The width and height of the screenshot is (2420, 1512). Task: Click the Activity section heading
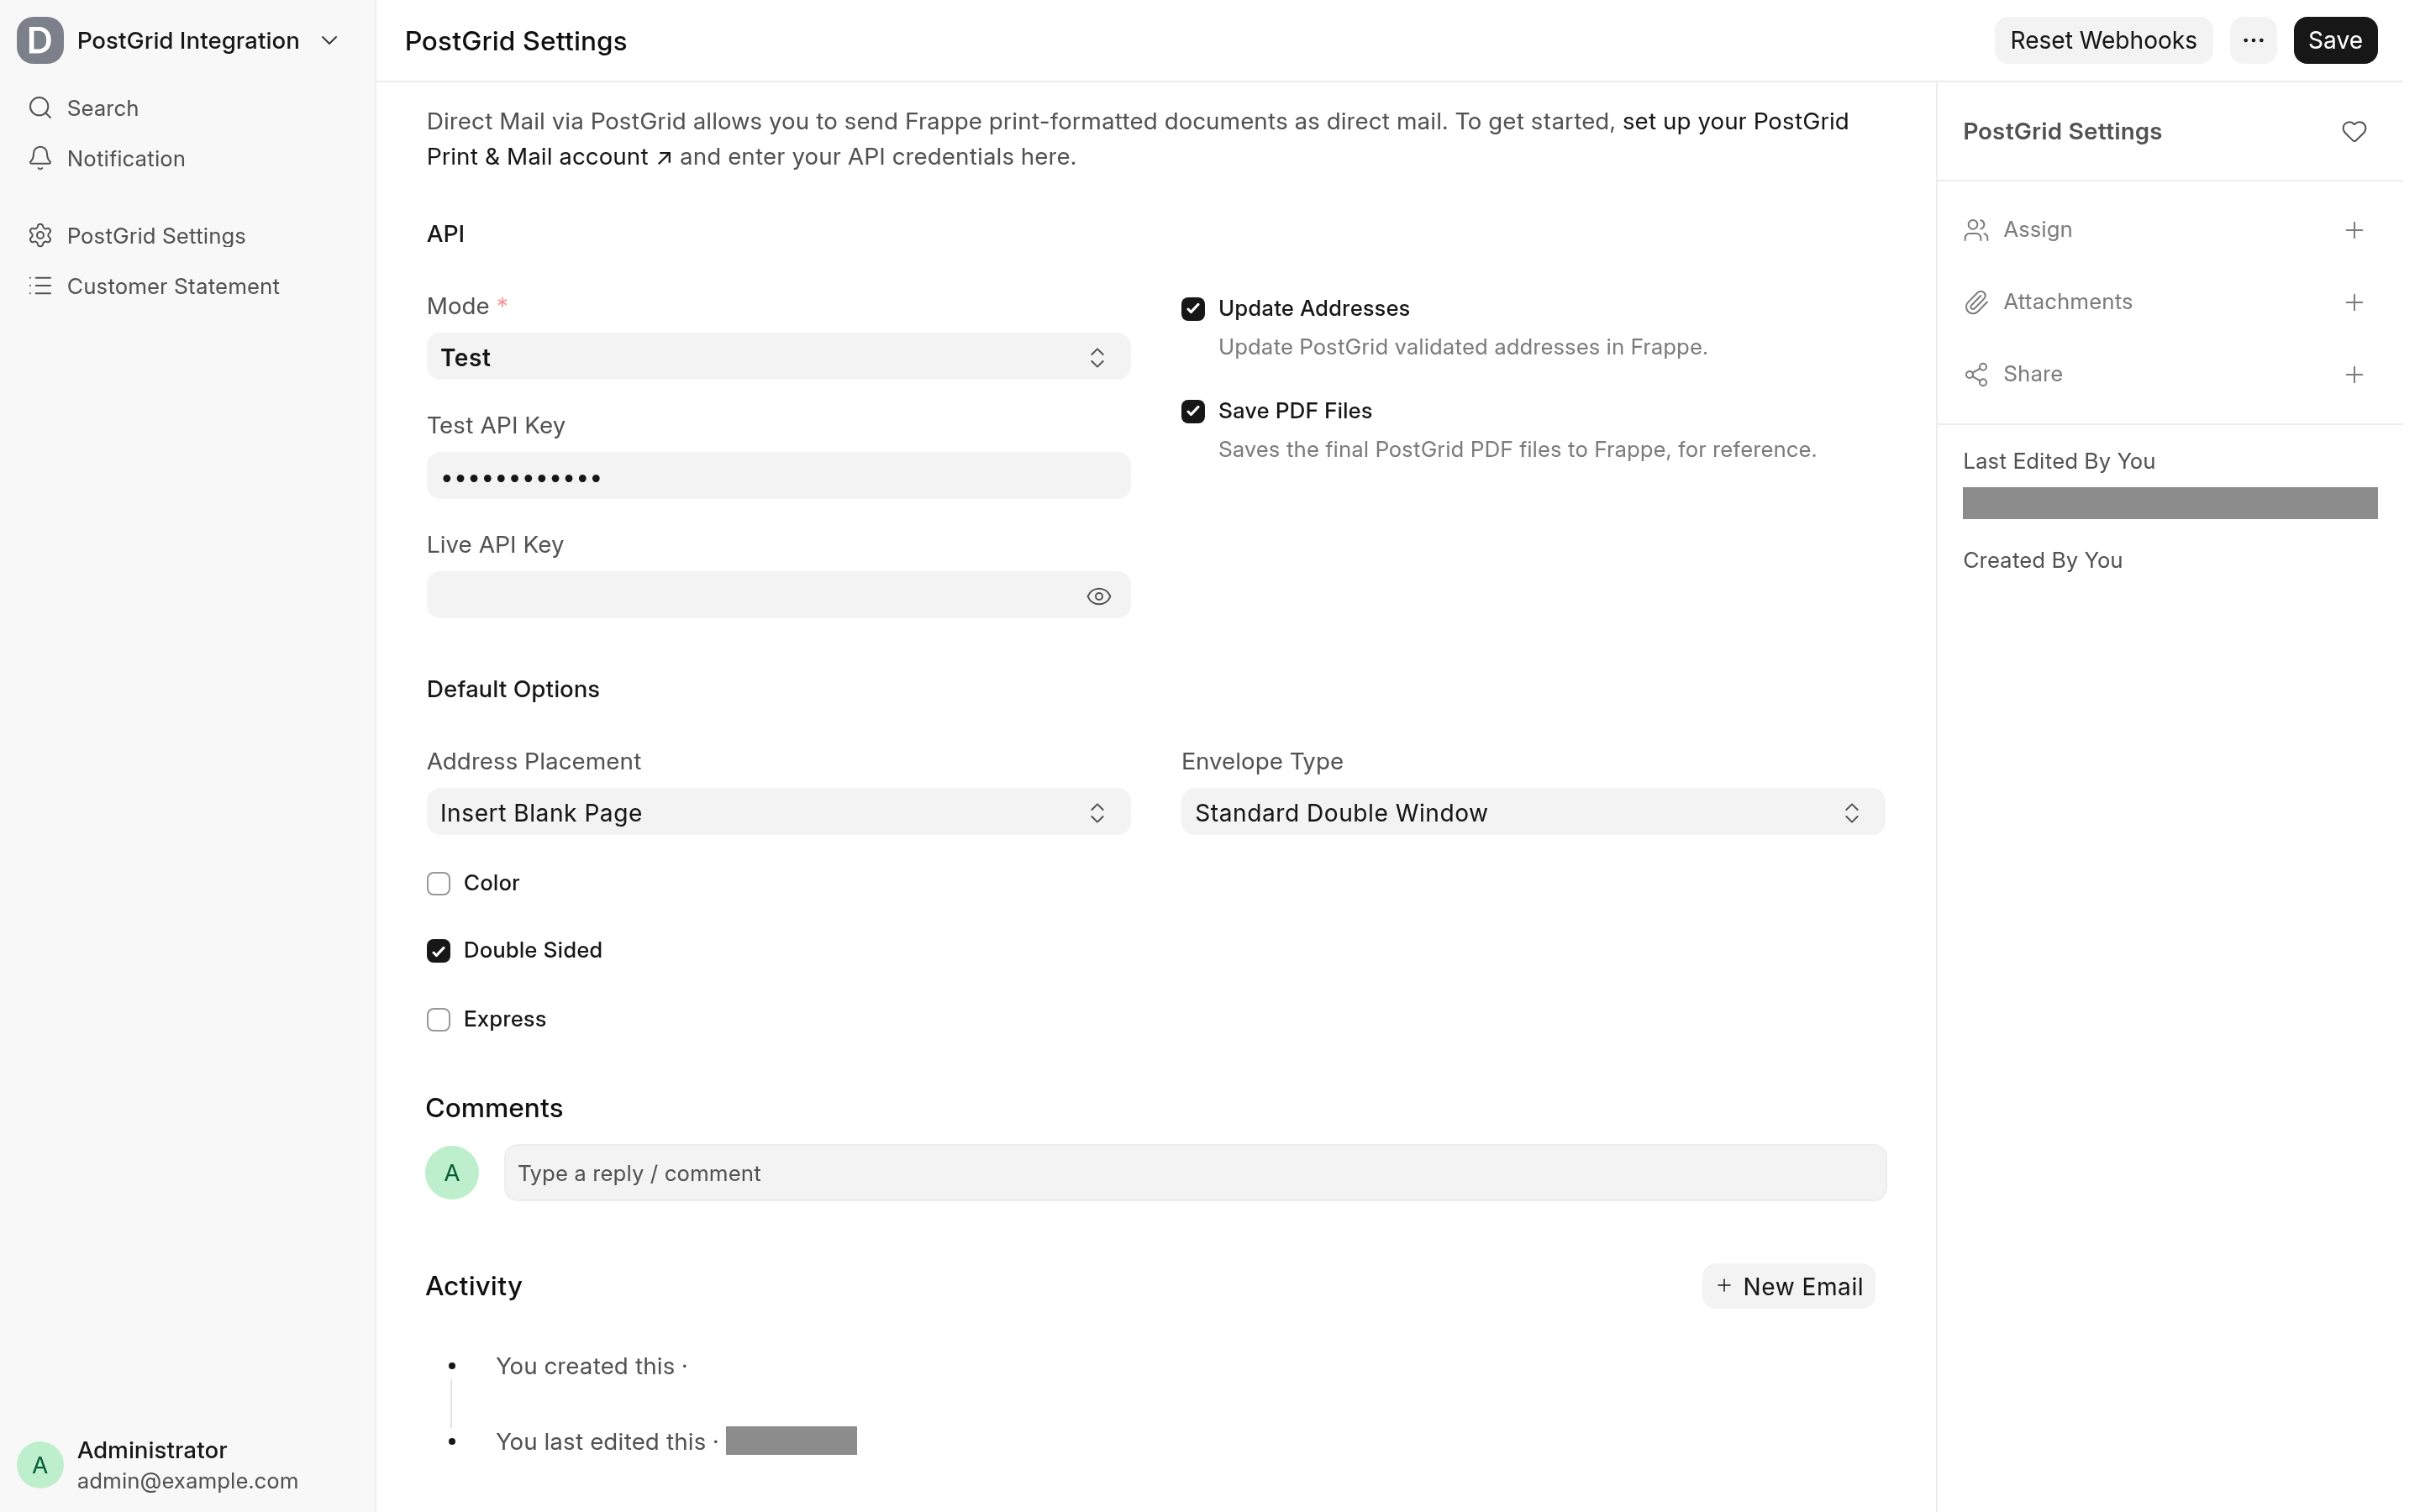tap(474, 1286)
